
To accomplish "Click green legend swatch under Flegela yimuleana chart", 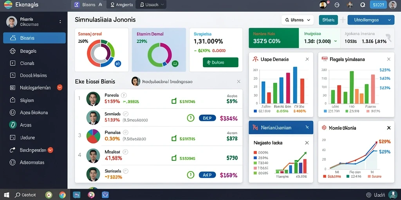I will click(x=347, y=111).
